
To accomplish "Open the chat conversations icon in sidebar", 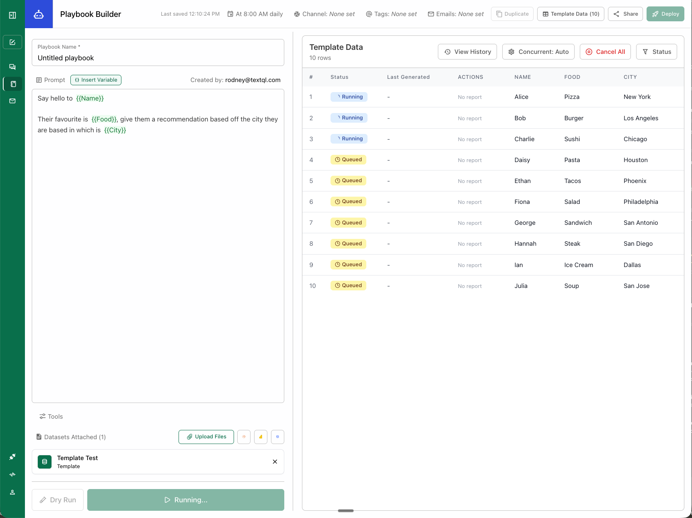I will pyautogui.click(x=12, y=67).
